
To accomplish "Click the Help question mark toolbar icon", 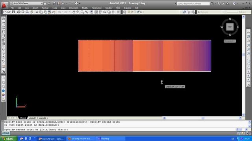I will point(119,12).
